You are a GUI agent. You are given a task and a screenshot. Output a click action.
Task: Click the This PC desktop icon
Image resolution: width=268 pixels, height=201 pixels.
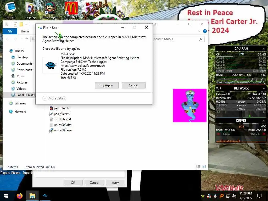click(10, 10)
